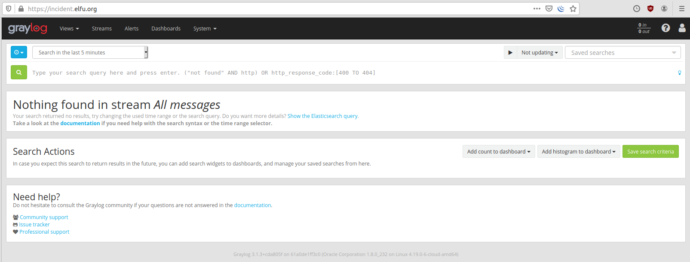The height and width of the screenshot is (262, 690).
Task: Click the Professional support heart icon
Action: tap(15, 232)
